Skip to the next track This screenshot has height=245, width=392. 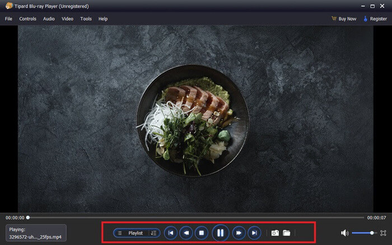coord(254,233)
